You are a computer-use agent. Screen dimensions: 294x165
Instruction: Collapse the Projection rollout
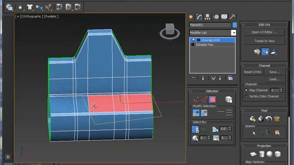[x=243, y=146]
